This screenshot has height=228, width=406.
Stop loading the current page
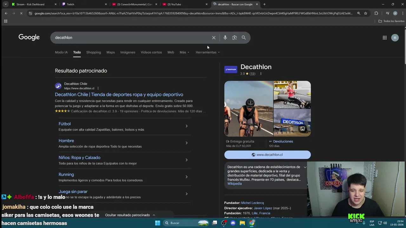tap(21, 13)
